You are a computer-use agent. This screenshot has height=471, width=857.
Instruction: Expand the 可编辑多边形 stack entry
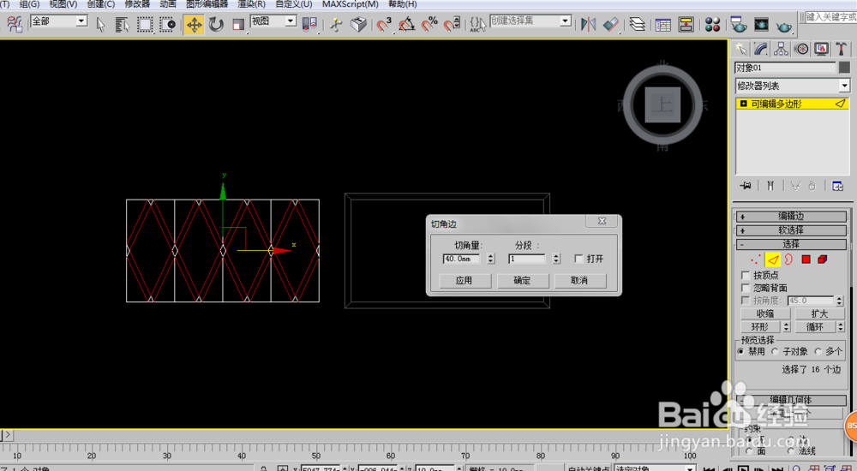[743, 104]
